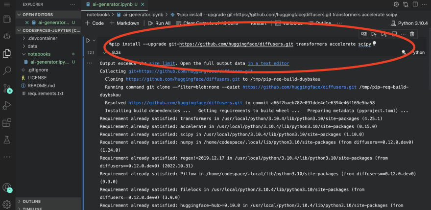Open the Testing flask icon
This screenshot has height=210, width=431.
click(7, 140)
